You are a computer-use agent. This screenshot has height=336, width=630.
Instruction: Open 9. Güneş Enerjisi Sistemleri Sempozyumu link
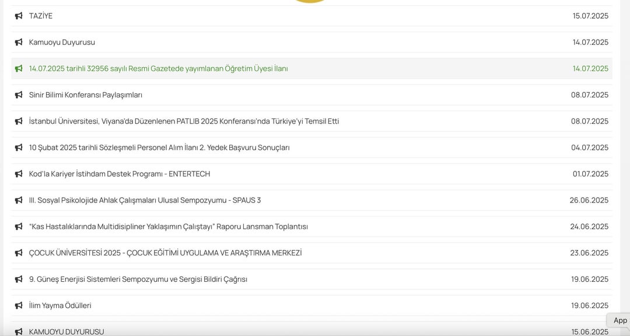coord(138,279)
